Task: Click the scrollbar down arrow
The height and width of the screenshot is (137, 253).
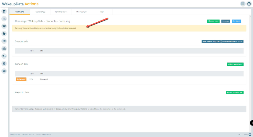Action: pos(250,131)
